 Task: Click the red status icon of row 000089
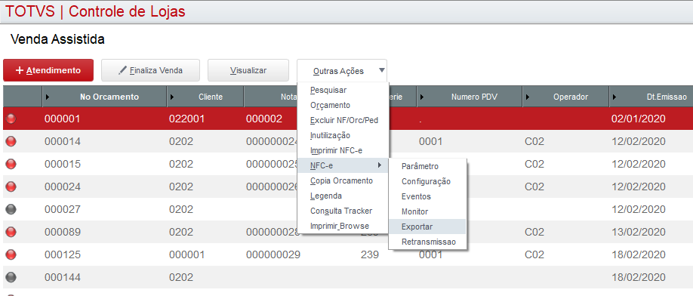(x=11, y=232)
